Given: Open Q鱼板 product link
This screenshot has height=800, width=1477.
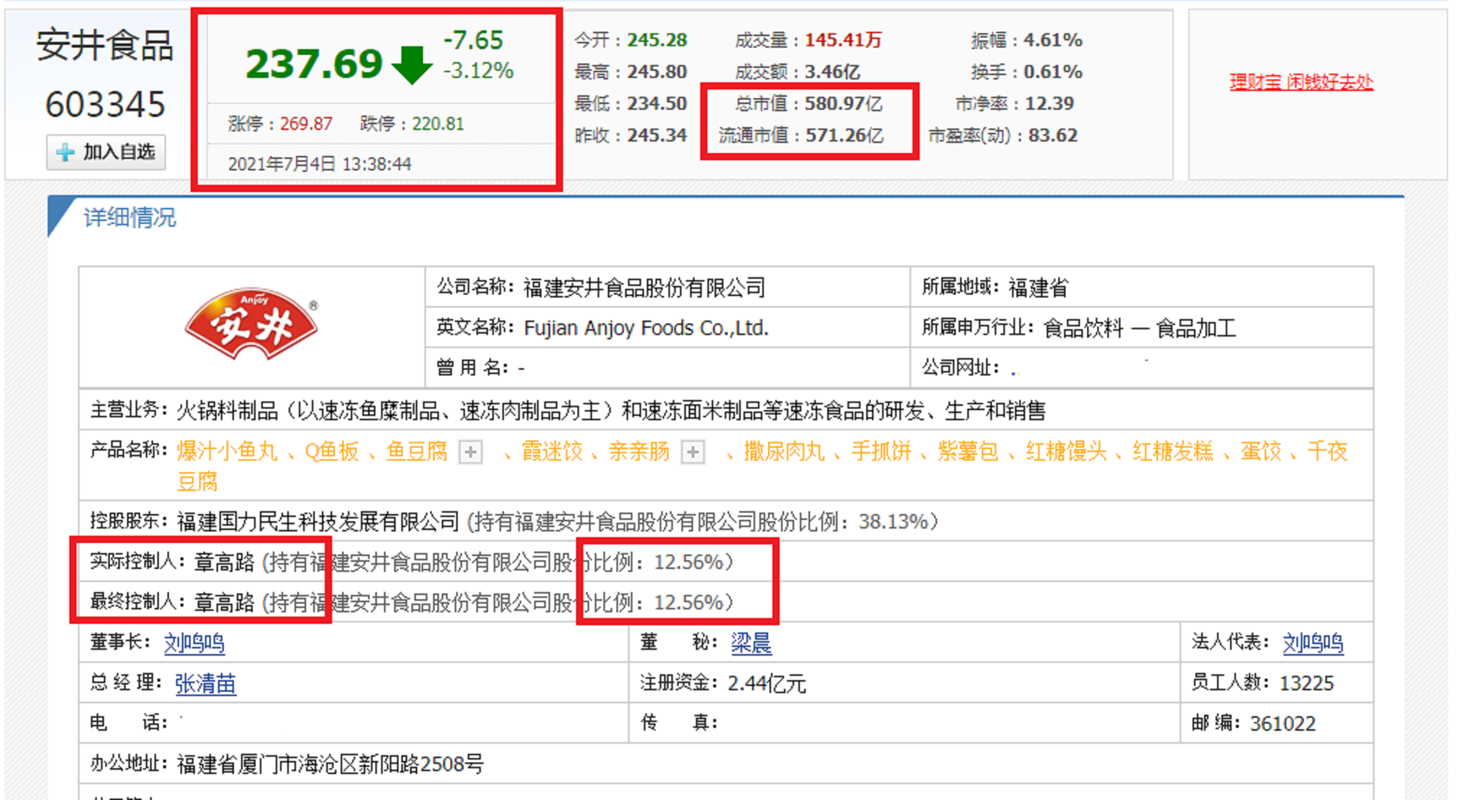Looking at the screenshot, I should [331, 451].
